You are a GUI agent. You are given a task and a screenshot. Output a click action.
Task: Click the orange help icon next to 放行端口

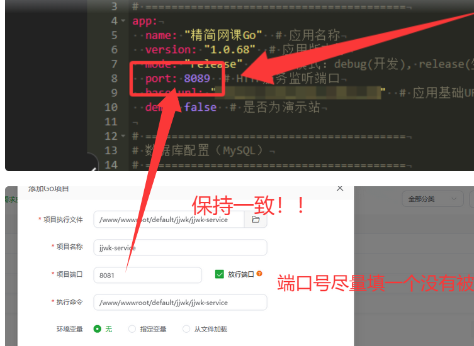click(259, 274)
